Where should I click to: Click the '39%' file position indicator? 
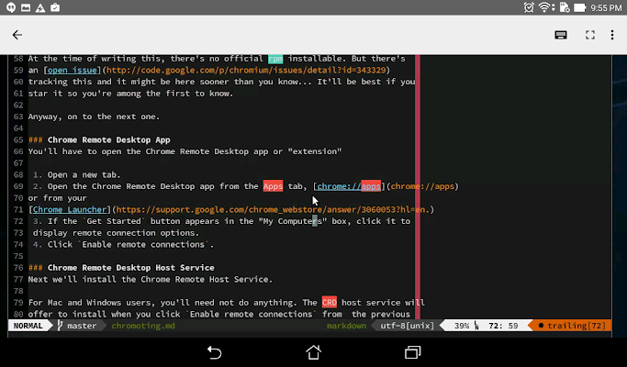(462, 326)
